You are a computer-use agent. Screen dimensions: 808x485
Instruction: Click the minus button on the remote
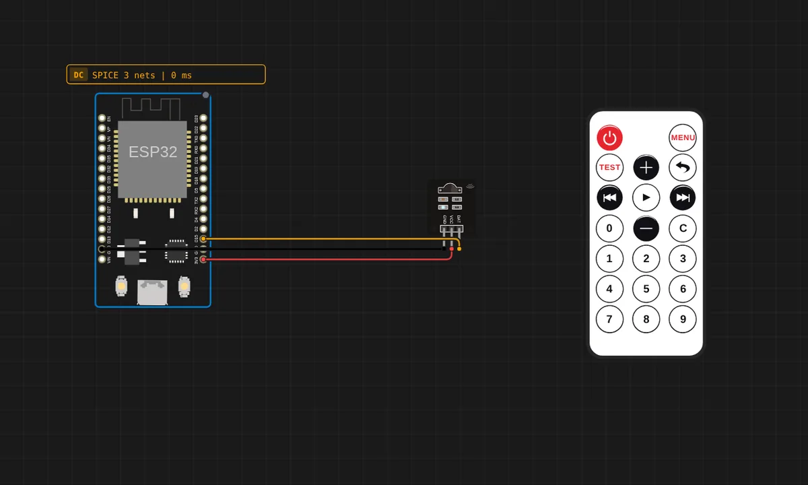tap(646, 228)
